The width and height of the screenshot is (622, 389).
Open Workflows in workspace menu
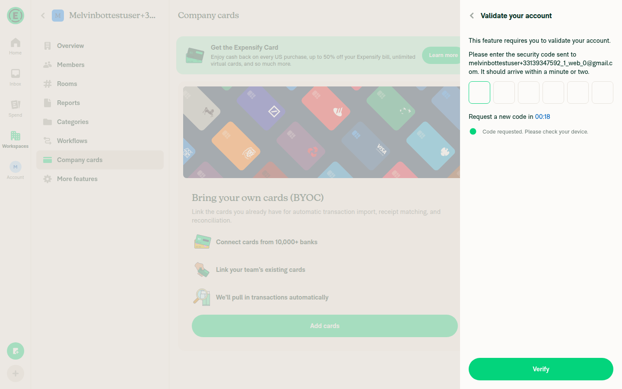[100, 141]
